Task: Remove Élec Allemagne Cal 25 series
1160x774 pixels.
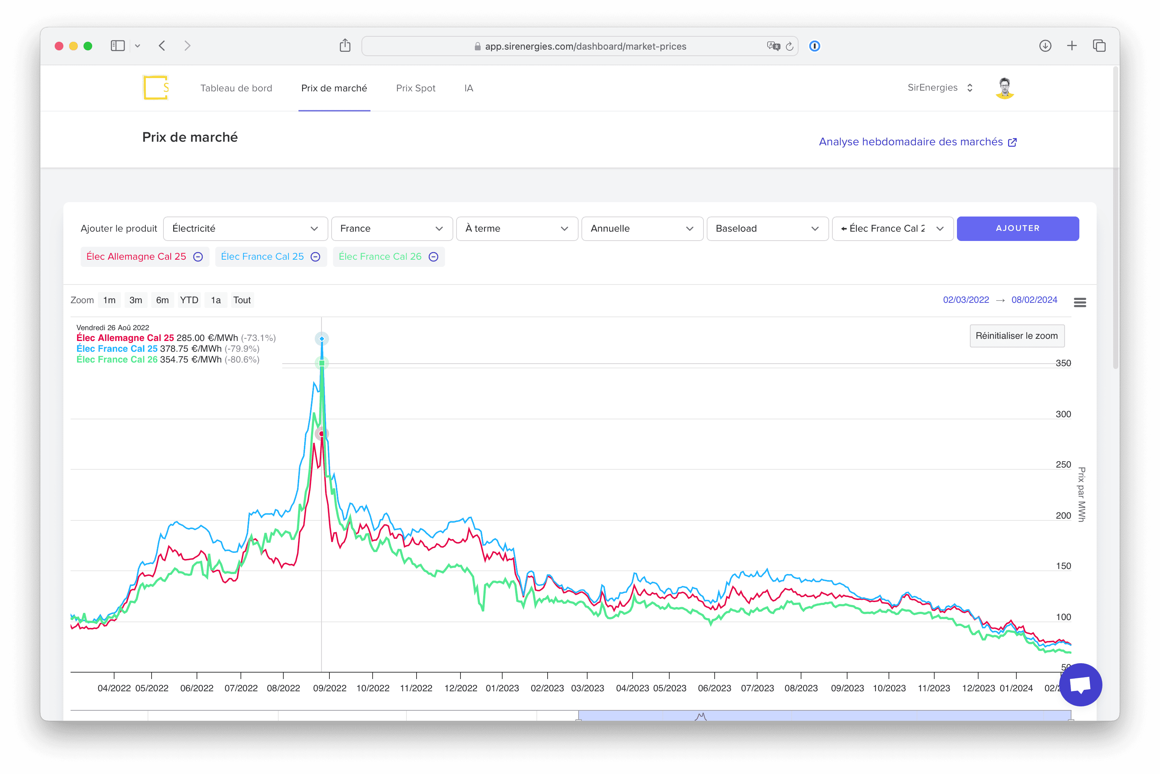Action: (198, 257)
